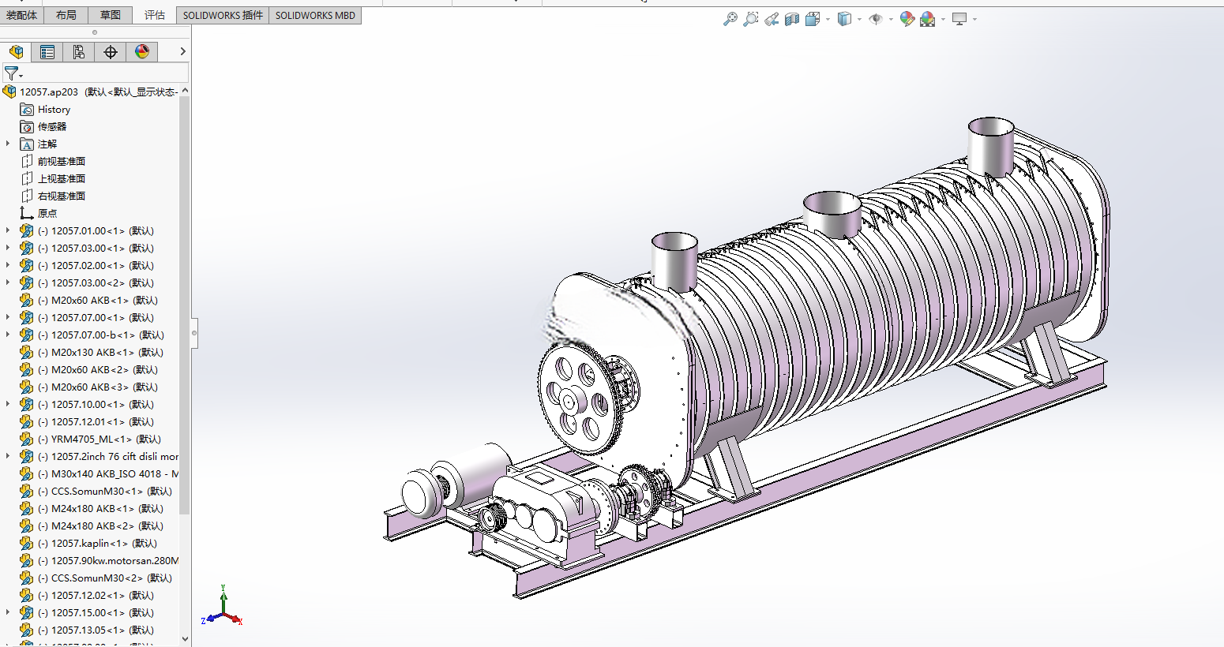Switch to the 草图 tab
The height and width of the screenshot is (647, 1224).
111,15
